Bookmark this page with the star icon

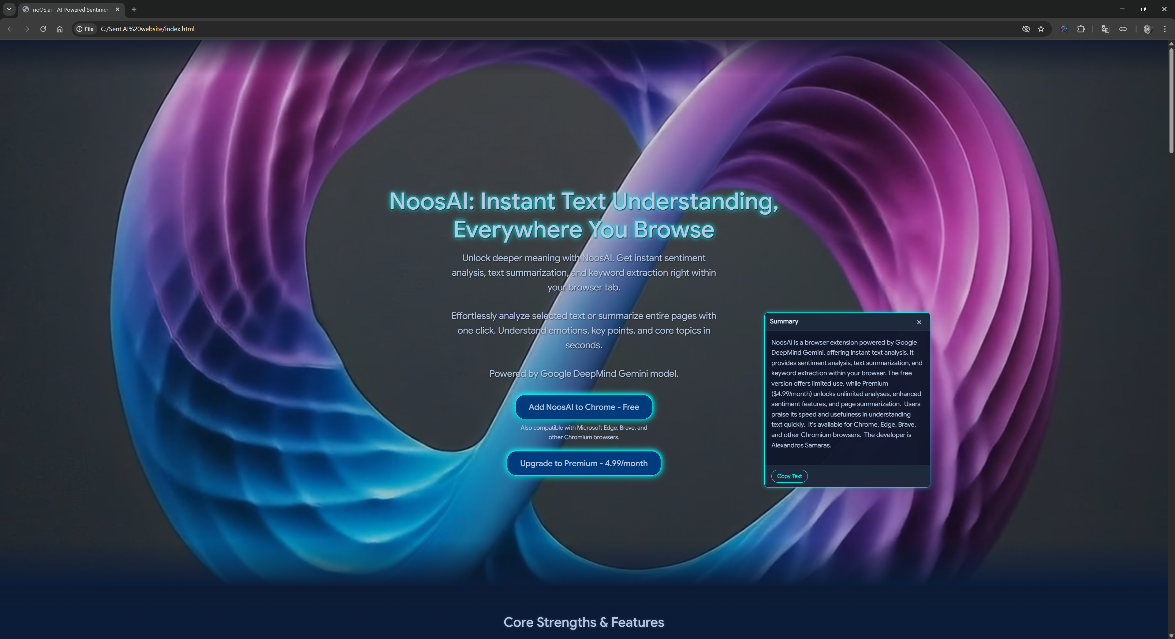[1041, 29]
